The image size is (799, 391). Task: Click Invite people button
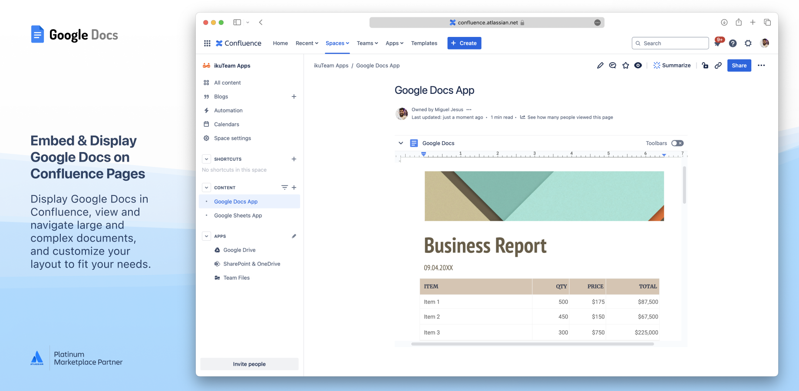click(x=249, y=364)
